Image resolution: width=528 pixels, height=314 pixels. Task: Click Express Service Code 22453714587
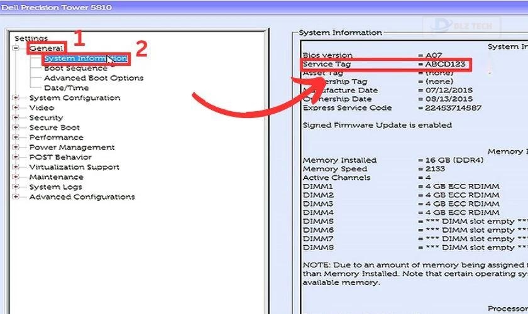pyautogui.click(x=453, y=107)
